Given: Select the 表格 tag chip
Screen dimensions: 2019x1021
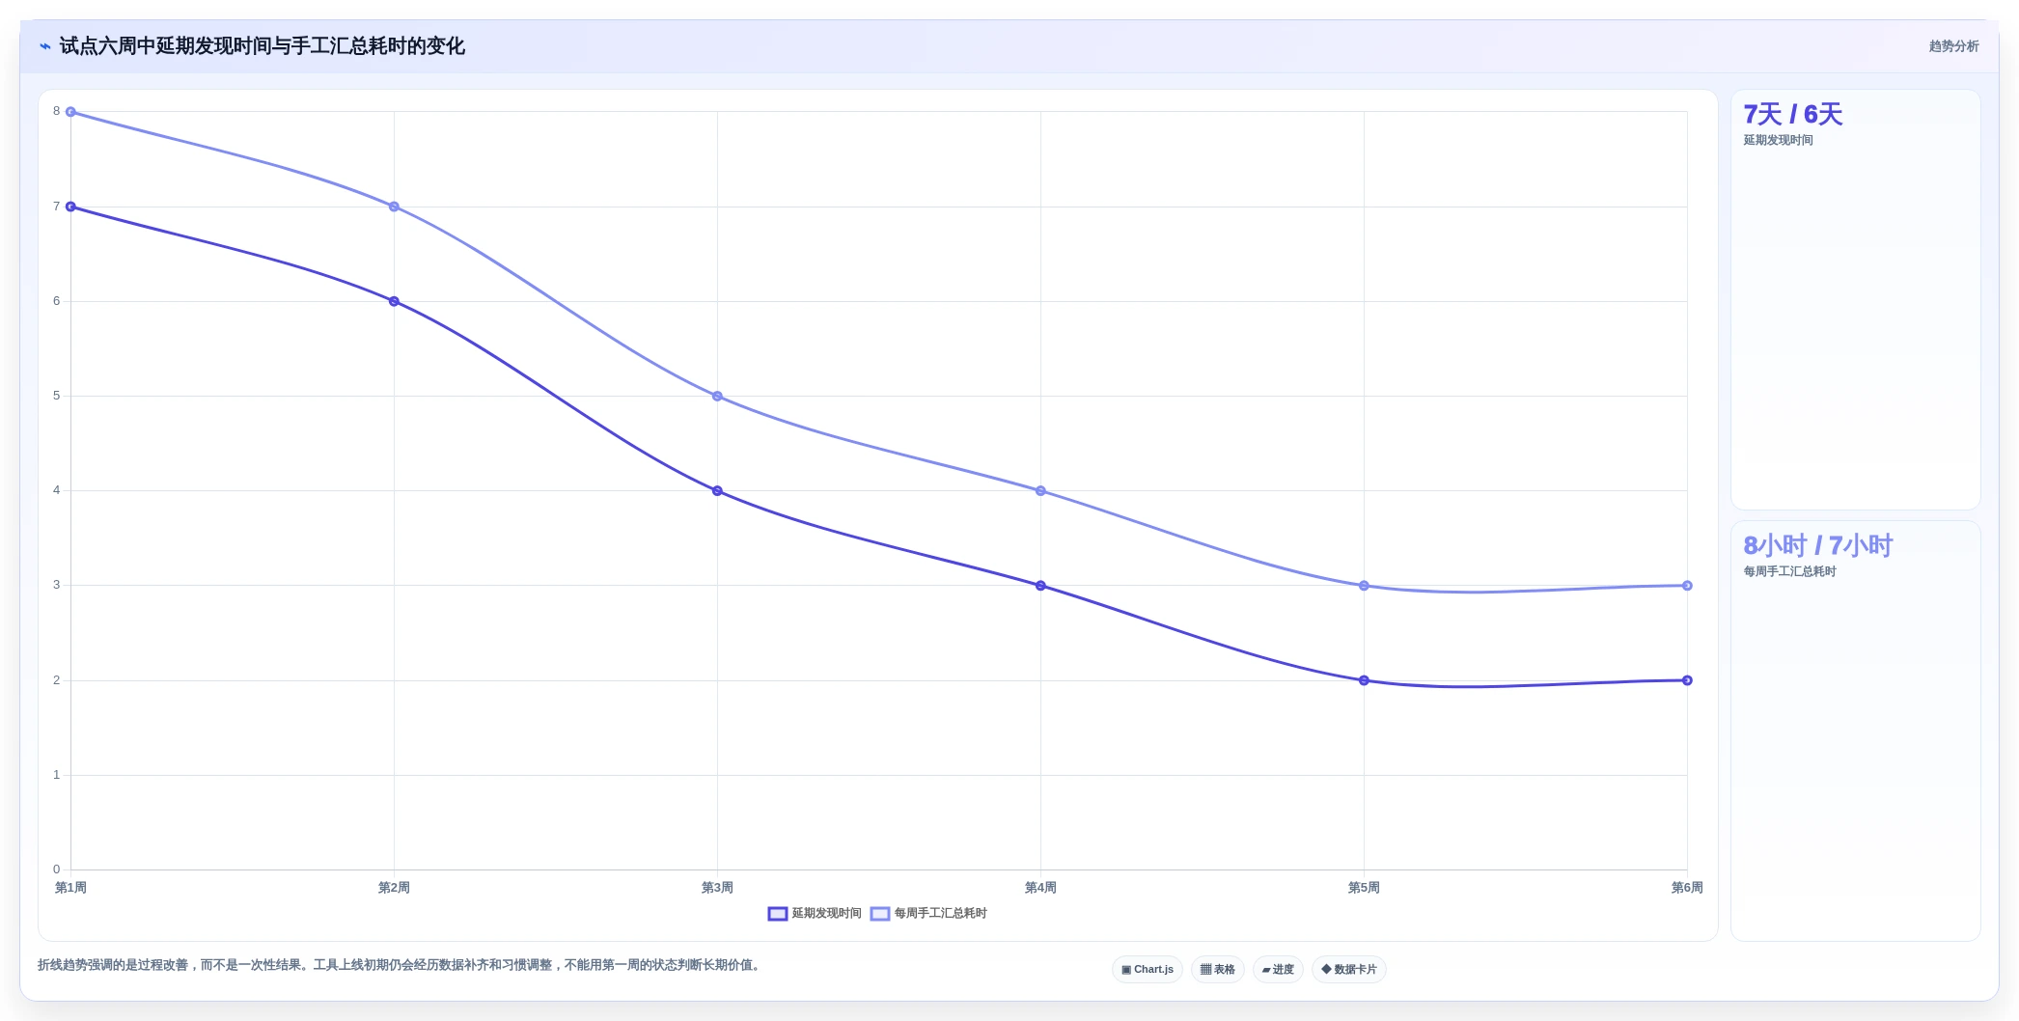Looking at the screenshot, I should [x=1218, y=970].
